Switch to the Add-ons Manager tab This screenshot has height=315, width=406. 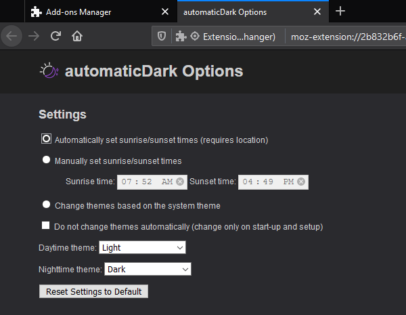(101, 12)
